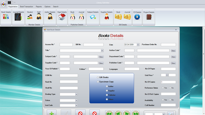The image size is (205, 115).
Task: Open Journal Details notebook icon
Action: point(18,17)
